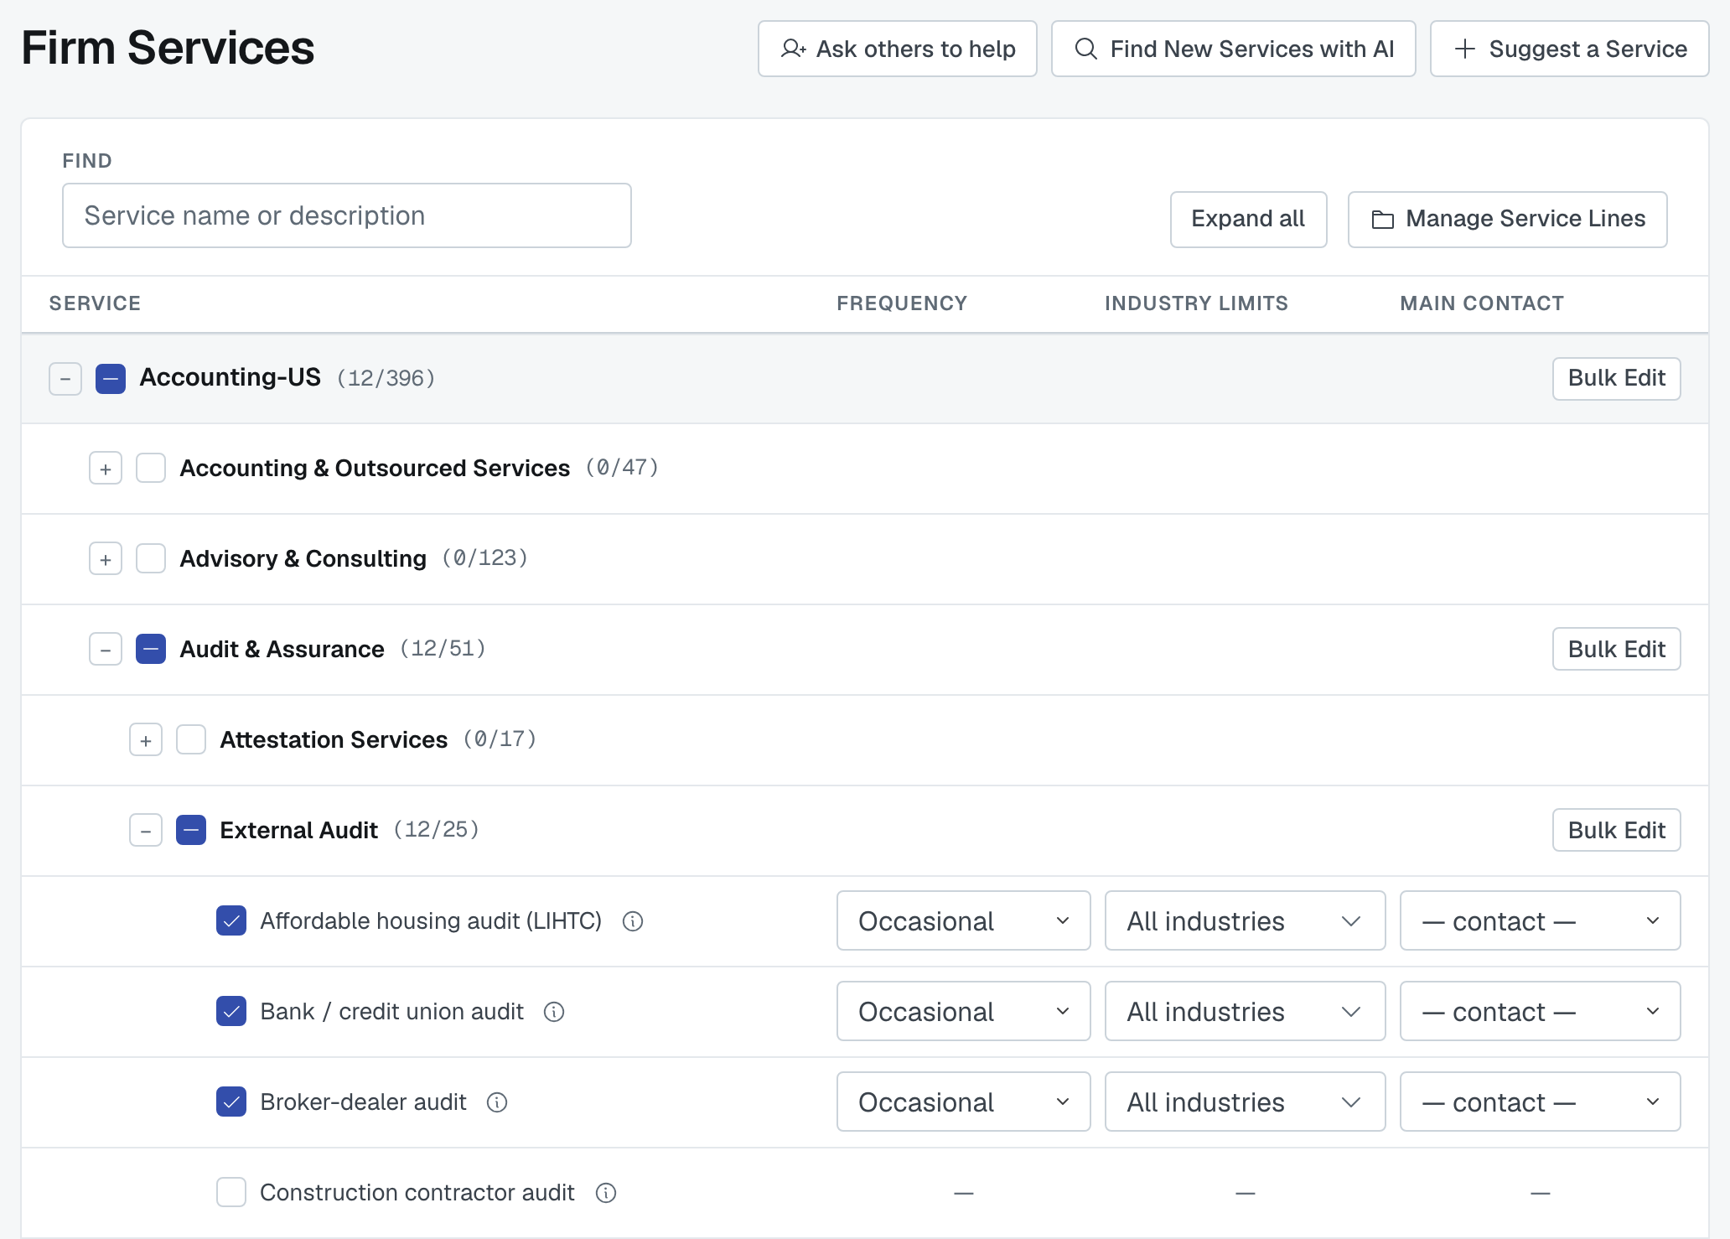The height and width of the screenshot is (1239, 1730).
Task: Click the Broker-dealer audit label
Action: (x=363, y=1102)
